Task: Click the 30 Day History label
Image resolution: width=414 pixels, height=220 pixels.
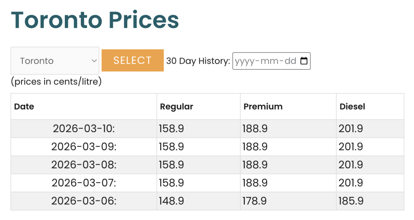Action: point(198,61)
